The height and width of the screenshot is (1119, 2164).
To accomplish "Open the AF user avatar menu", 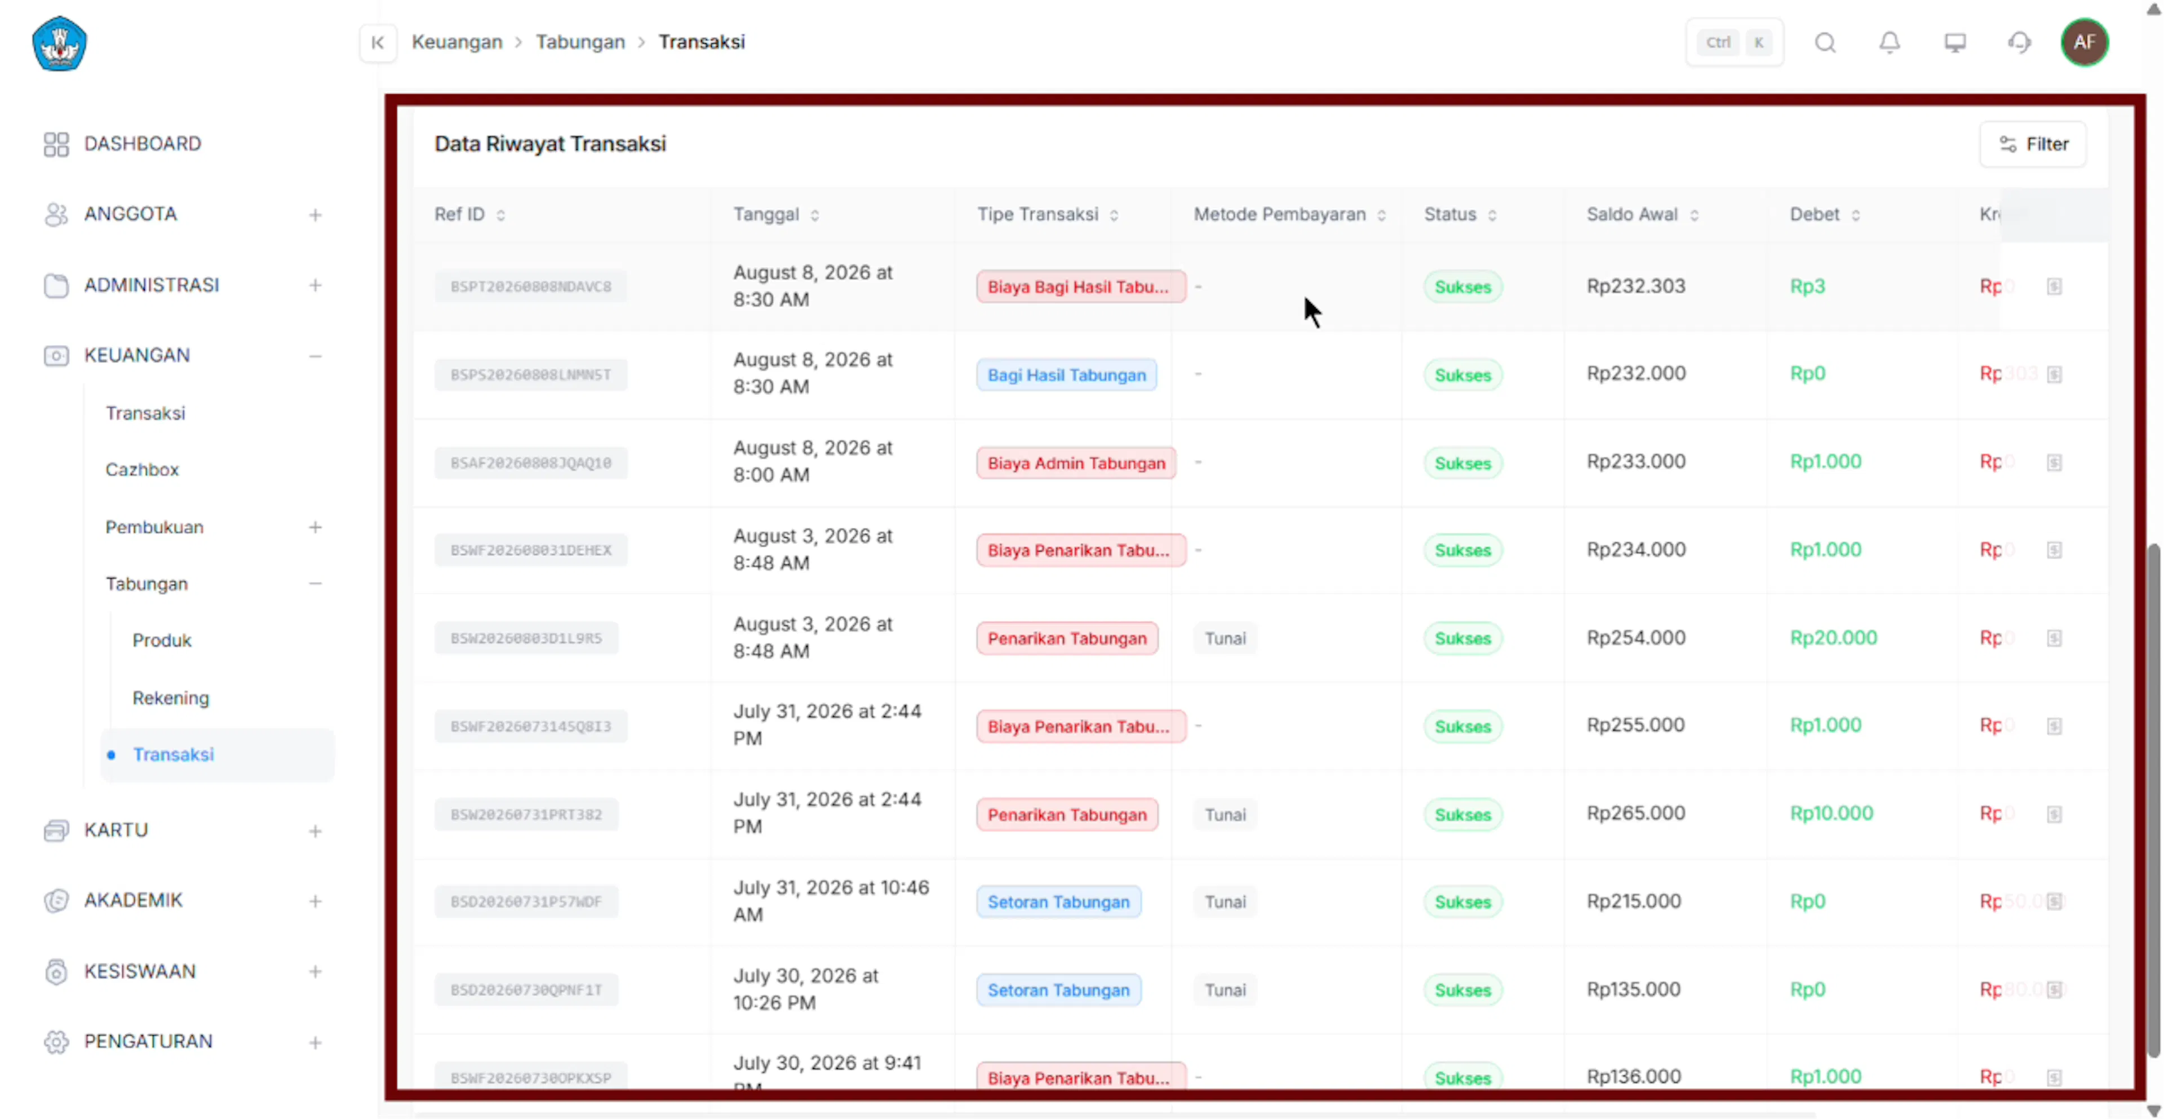I will pos(2084,42).
